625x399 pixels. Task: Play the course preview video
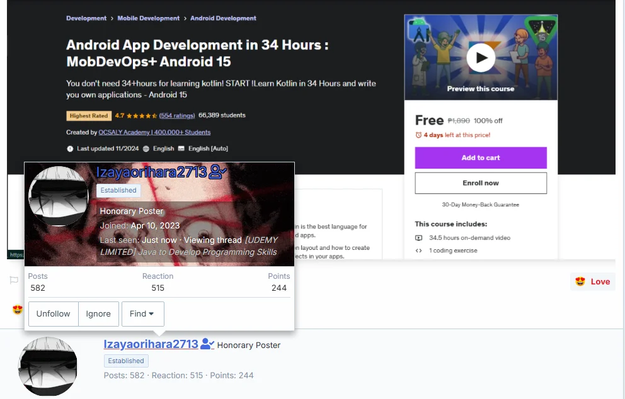point(481,58)
